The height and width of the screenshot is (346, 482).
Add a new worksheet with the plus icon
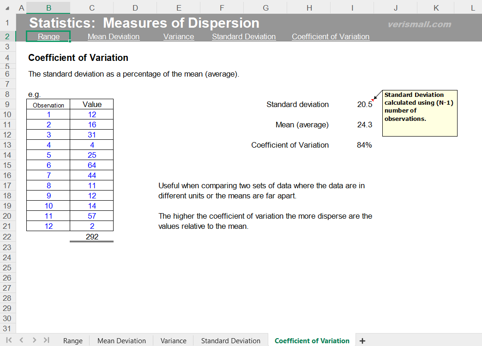click(x=362, y=340)
